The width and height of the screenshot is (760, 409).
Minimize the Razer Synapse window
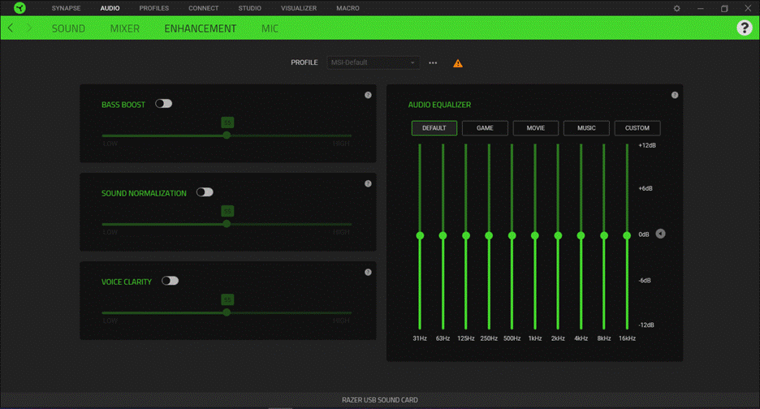[x=701, y=8]
